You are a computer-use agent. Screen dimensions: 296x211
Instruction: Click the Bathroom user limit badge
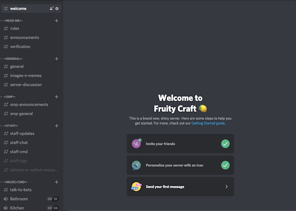pyautogui.click(x=53, y=199)
